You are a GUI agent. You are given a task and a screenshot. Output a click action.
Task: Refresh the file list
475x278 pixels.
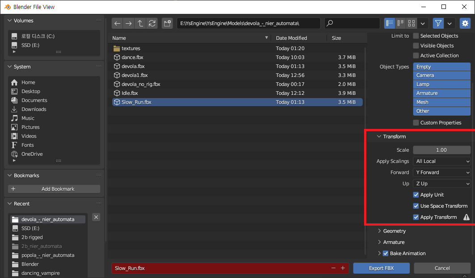tap(152, 23)
